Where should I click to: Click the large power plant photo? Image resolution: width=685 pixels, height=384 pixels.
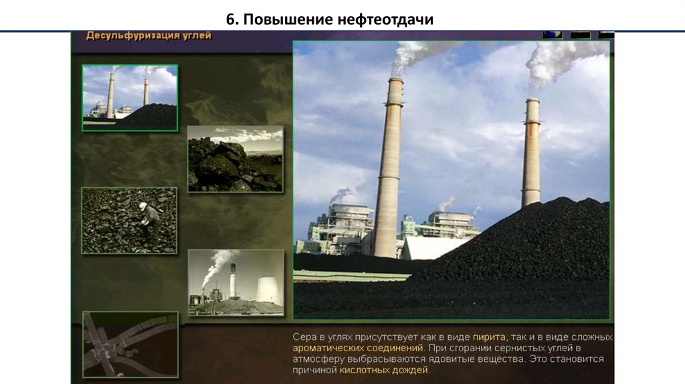[x=452, y=181]
